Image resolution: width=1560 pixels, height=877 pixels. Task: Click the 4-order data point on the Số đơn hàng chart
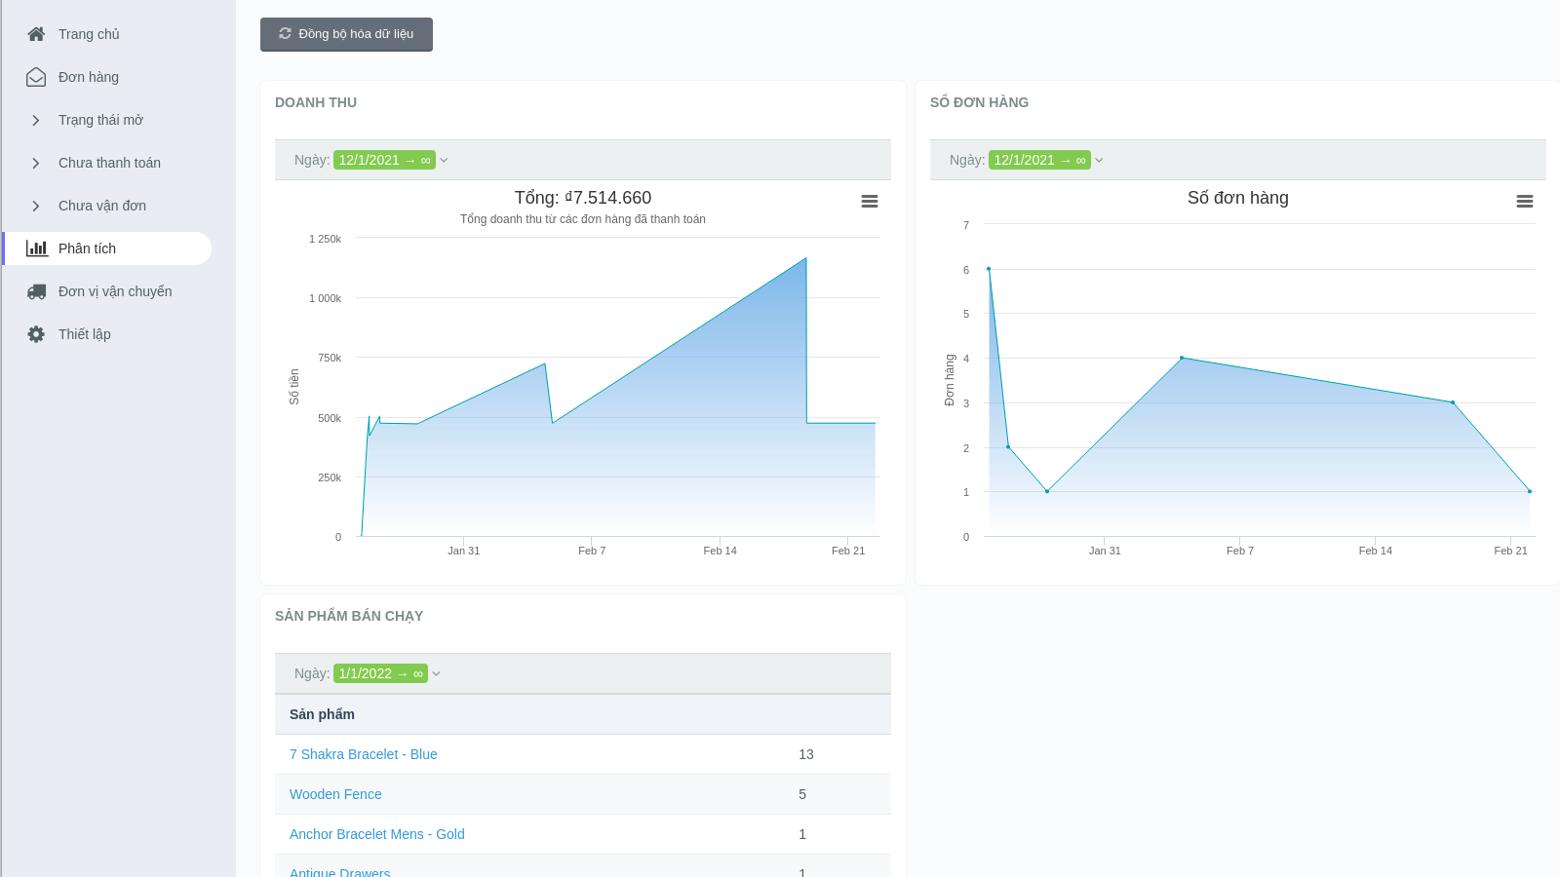(x=1182, y=358)
